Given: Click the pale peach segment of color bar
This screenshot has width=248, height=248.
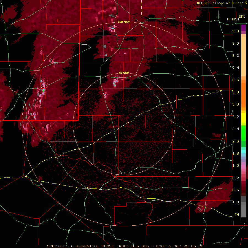Looking at the screenshot, I should point(243,57).
